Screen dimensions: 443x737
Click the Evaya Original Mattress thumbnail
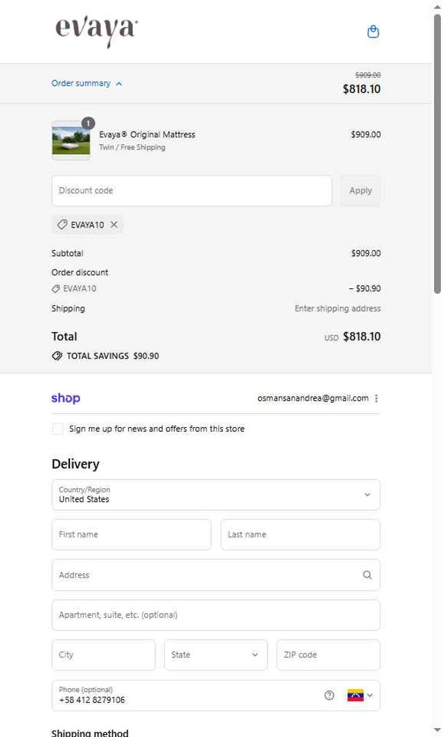click(71, 140)
